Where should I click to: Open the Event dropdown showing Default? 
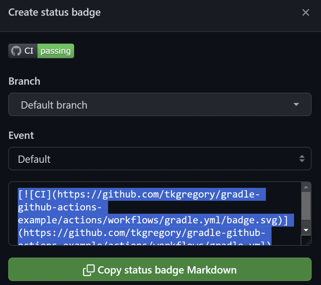[160, 159]
